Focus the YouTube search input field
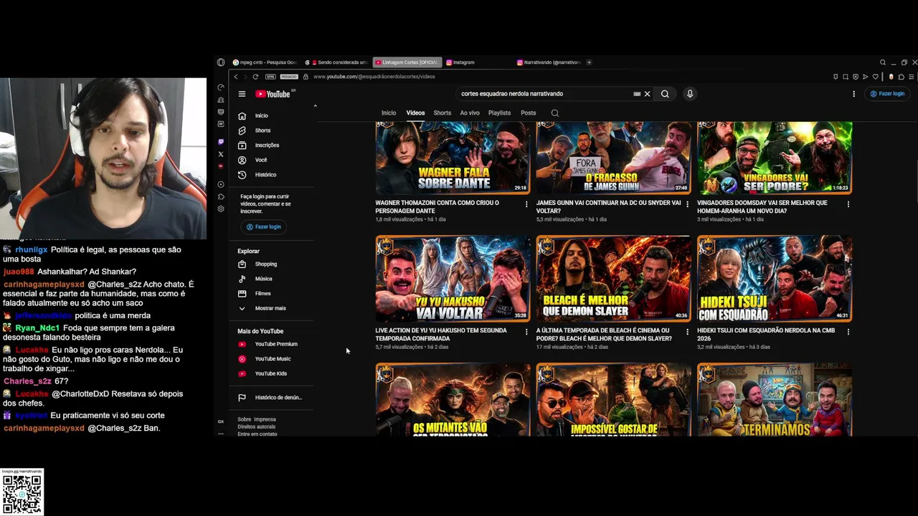Screen dimensions: 918x516 pyautogui.click(x=545, y=94)
